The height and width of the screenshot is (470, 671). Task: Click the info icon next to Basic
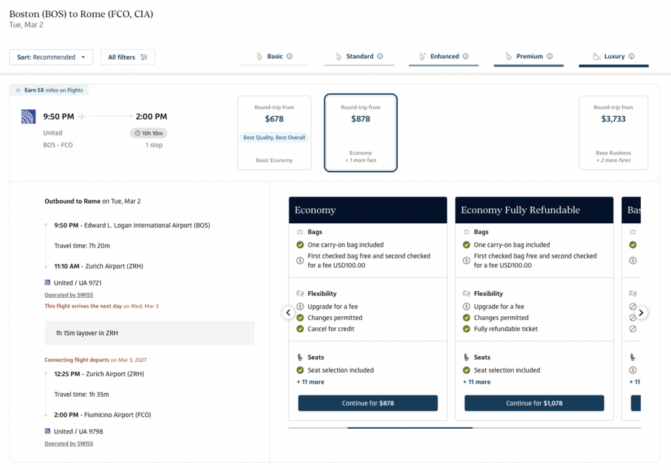tap(290, 56)
